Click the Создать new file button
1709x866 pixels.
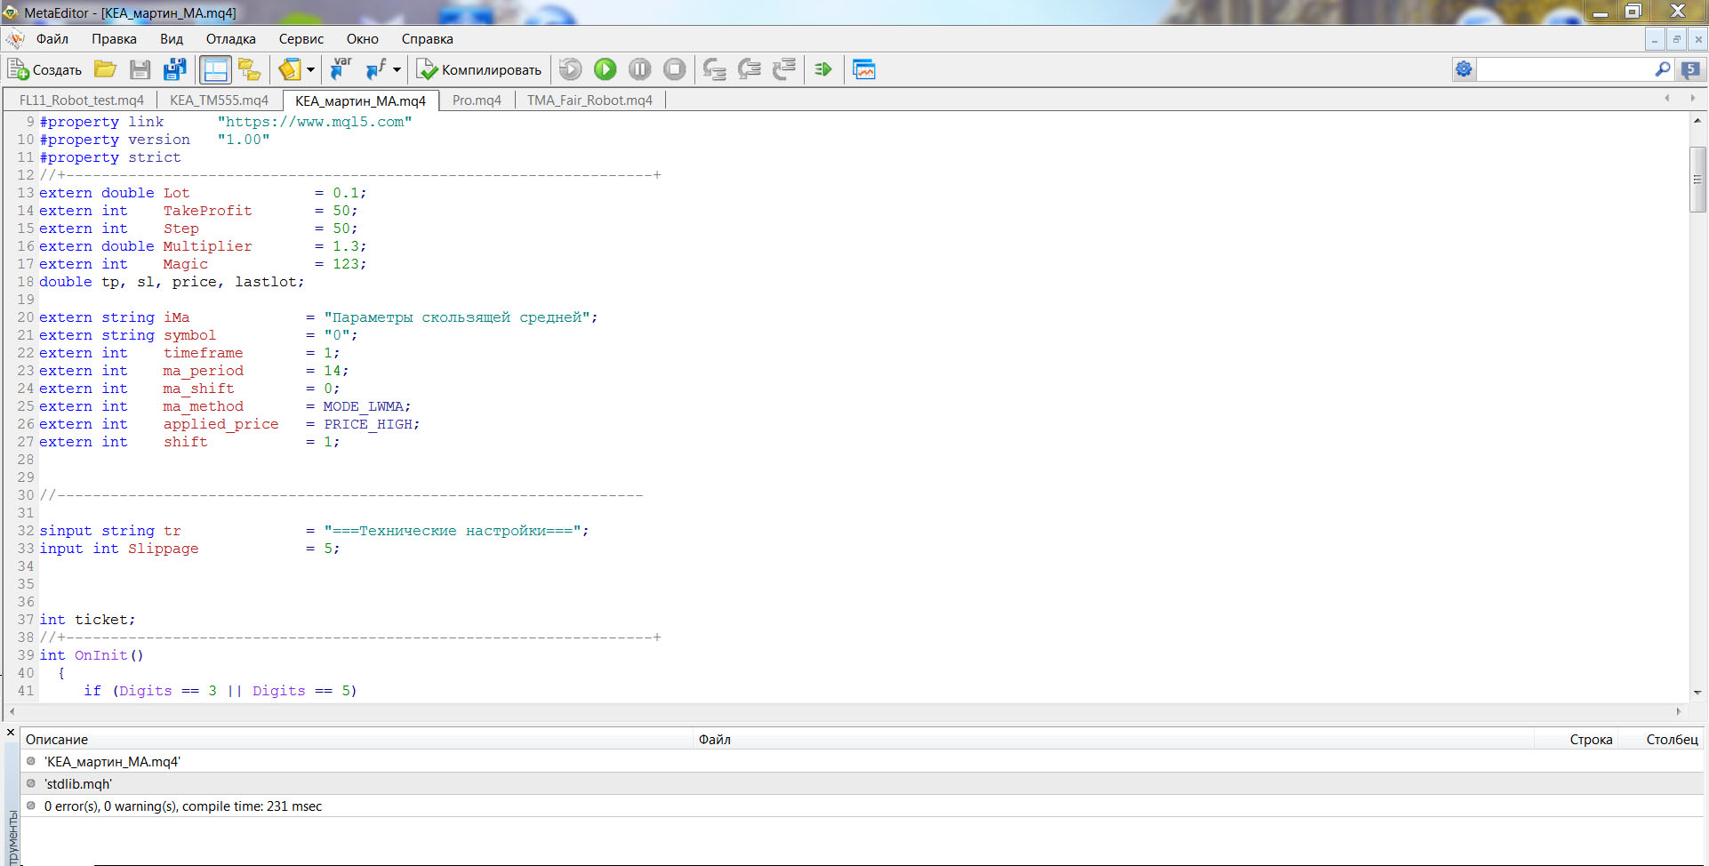coord(44,69)
